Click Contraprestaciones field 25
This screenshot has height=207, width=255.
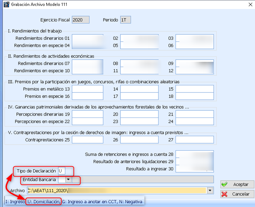(88, 139)
